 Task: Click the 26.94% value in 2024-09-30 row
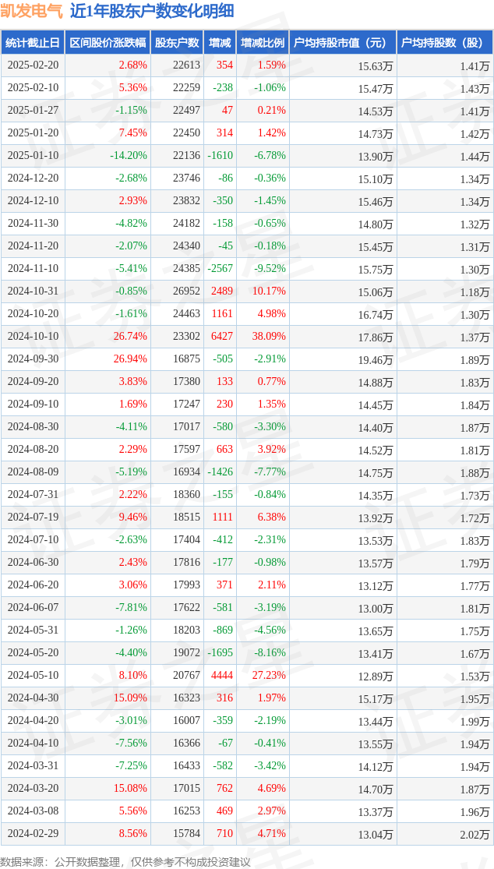[129, 359]
